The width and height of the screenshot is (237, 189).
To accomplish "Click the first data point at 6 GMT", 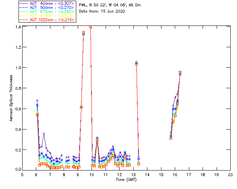I will point(37,114).
